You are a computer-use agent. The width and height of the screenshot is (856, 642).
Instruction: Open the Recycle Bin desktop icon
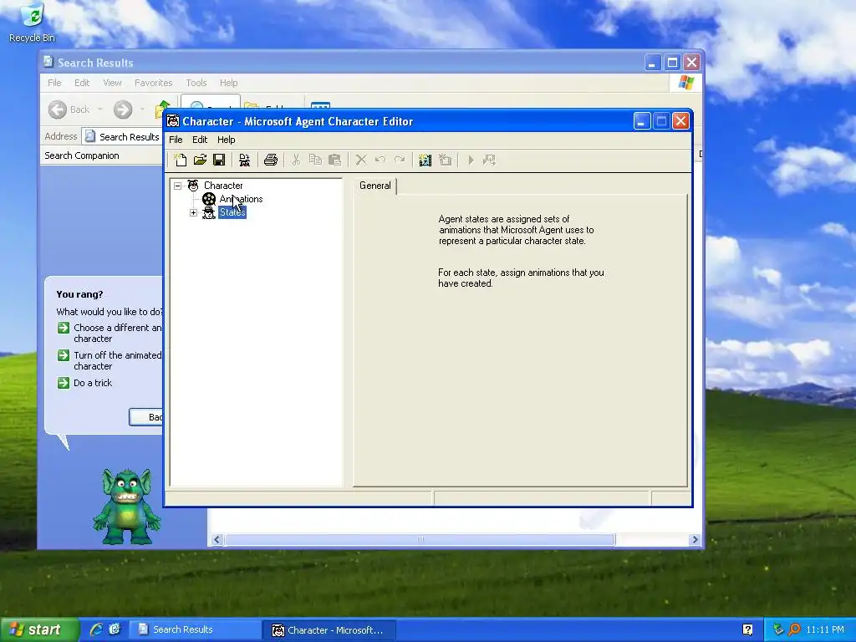point(33,23)
